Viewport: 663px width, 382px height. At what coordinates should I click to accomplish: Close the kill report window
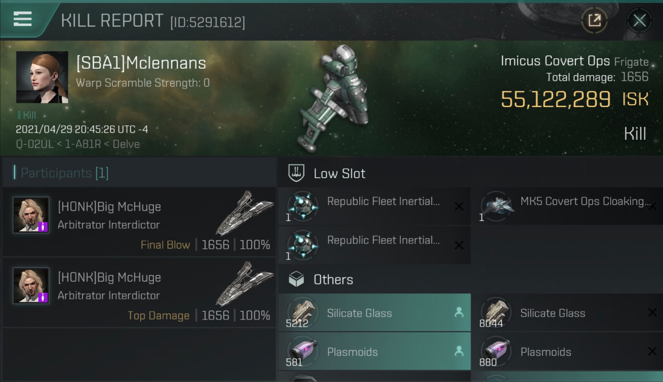click(x=639, y=20)
